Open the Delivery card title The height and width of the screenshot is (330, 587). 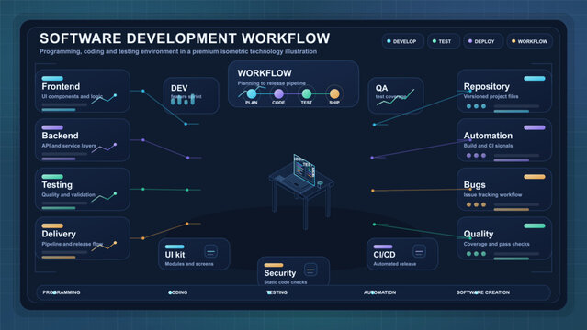(x=59, y=234)
